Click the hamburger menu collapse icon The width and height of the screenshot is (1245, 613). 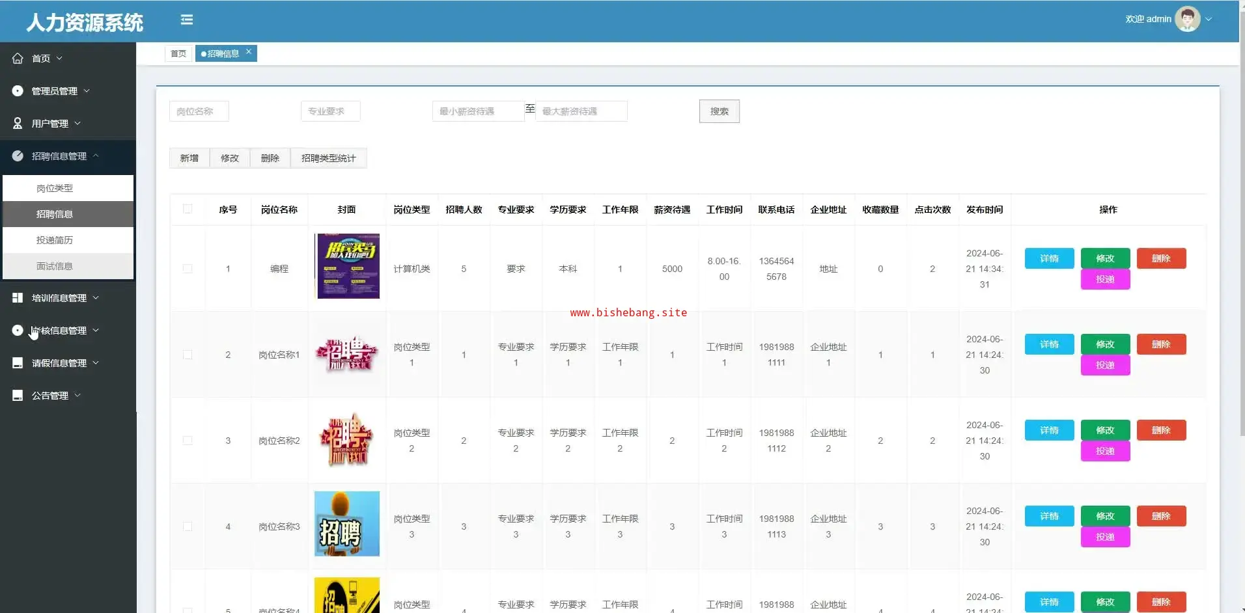(187, 20)
